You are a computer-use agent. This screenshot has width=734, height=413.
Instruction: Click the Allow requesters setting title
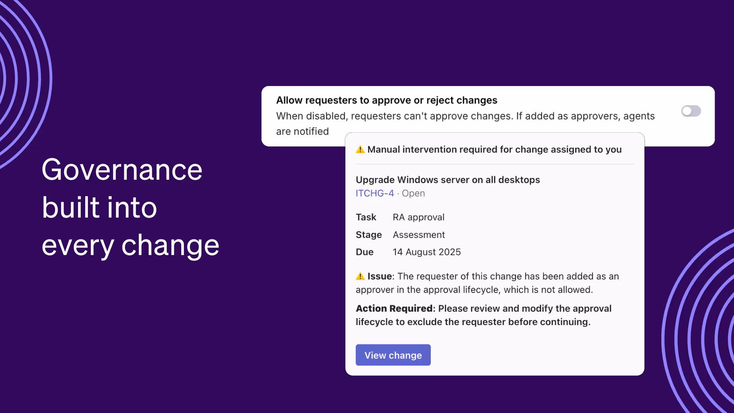coord(386,100)
